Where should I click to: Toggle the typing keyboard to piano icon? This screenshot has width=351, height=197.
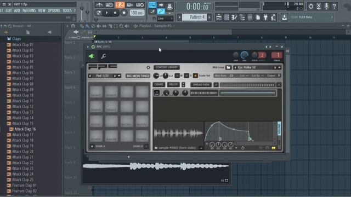tap(152, 5)
